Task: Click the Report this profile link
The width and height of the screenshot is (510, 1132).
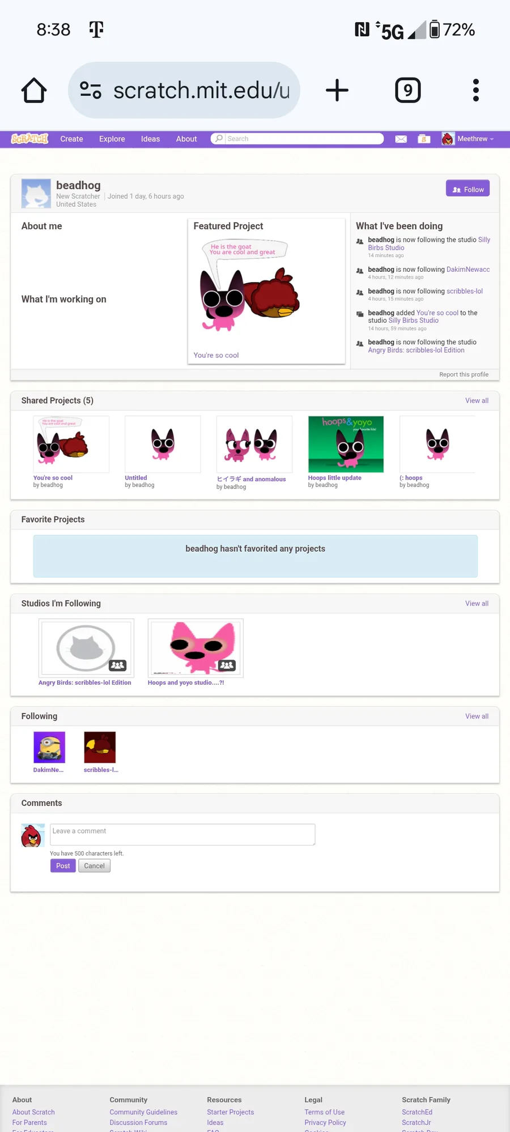Action: (x=464, y=374)
